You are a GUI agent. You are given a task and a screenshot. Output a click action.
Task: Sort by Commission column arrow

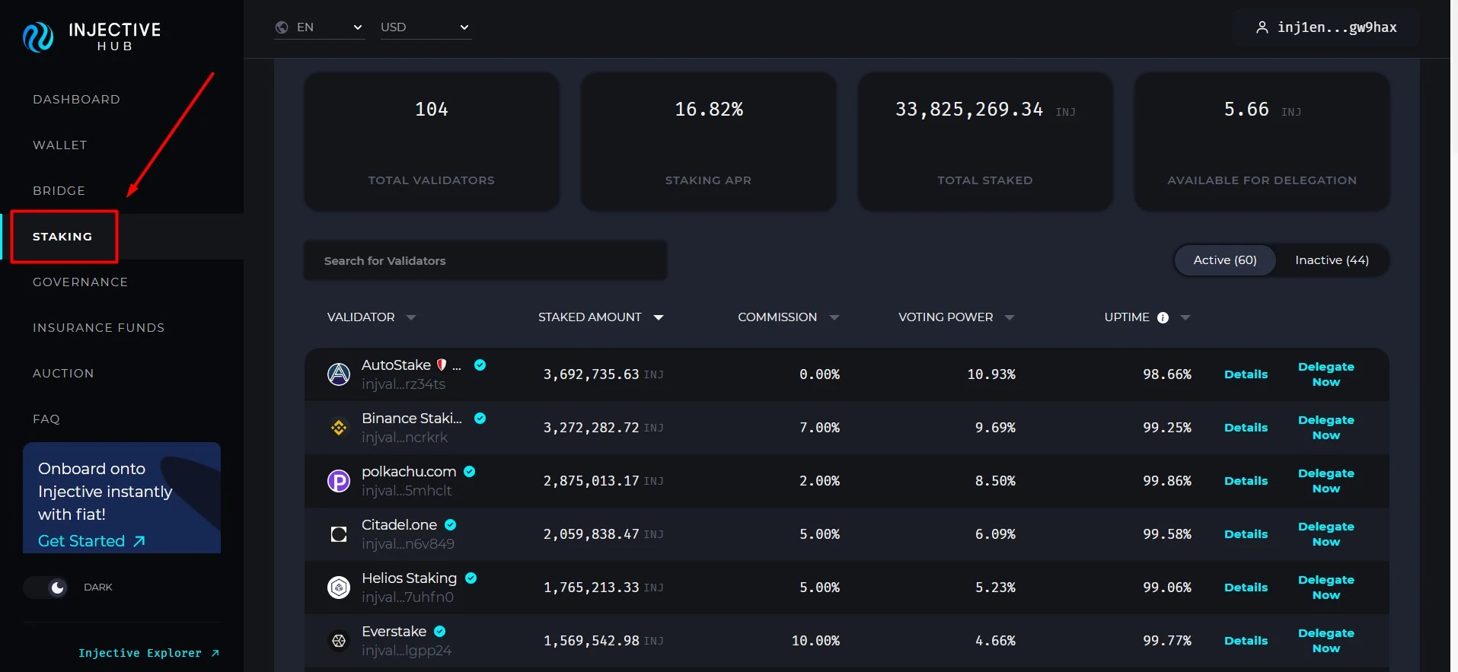(834, 317)
